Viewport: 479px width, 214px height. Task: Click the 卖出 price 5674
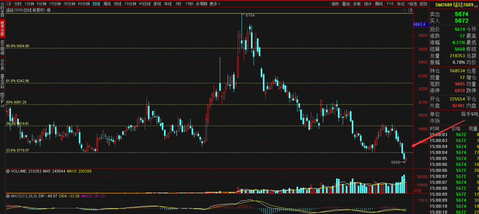click(461, 14)
